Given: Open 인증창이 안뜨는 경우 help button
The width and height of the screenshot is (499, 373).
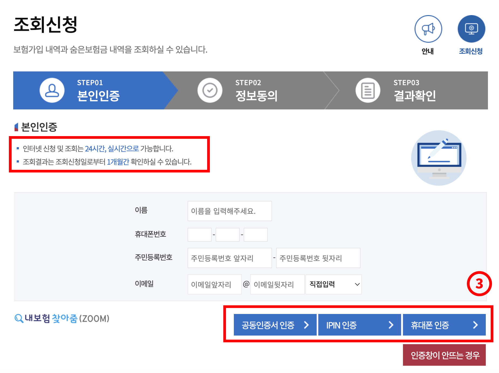Looking at the screenshot, I should 444,355.
